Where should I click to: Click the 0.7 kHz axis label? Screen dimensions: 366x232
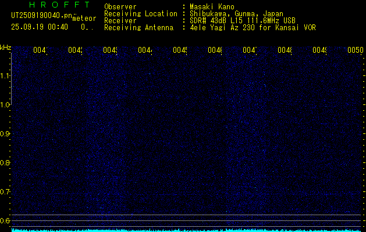pyautogui.click(x=5, y=192)
